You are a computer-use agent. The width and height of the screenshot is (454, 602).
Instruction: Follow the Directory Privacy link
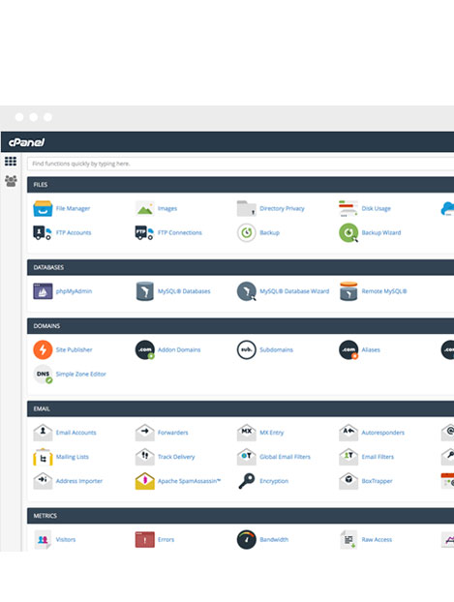click(x=282, y=208)
